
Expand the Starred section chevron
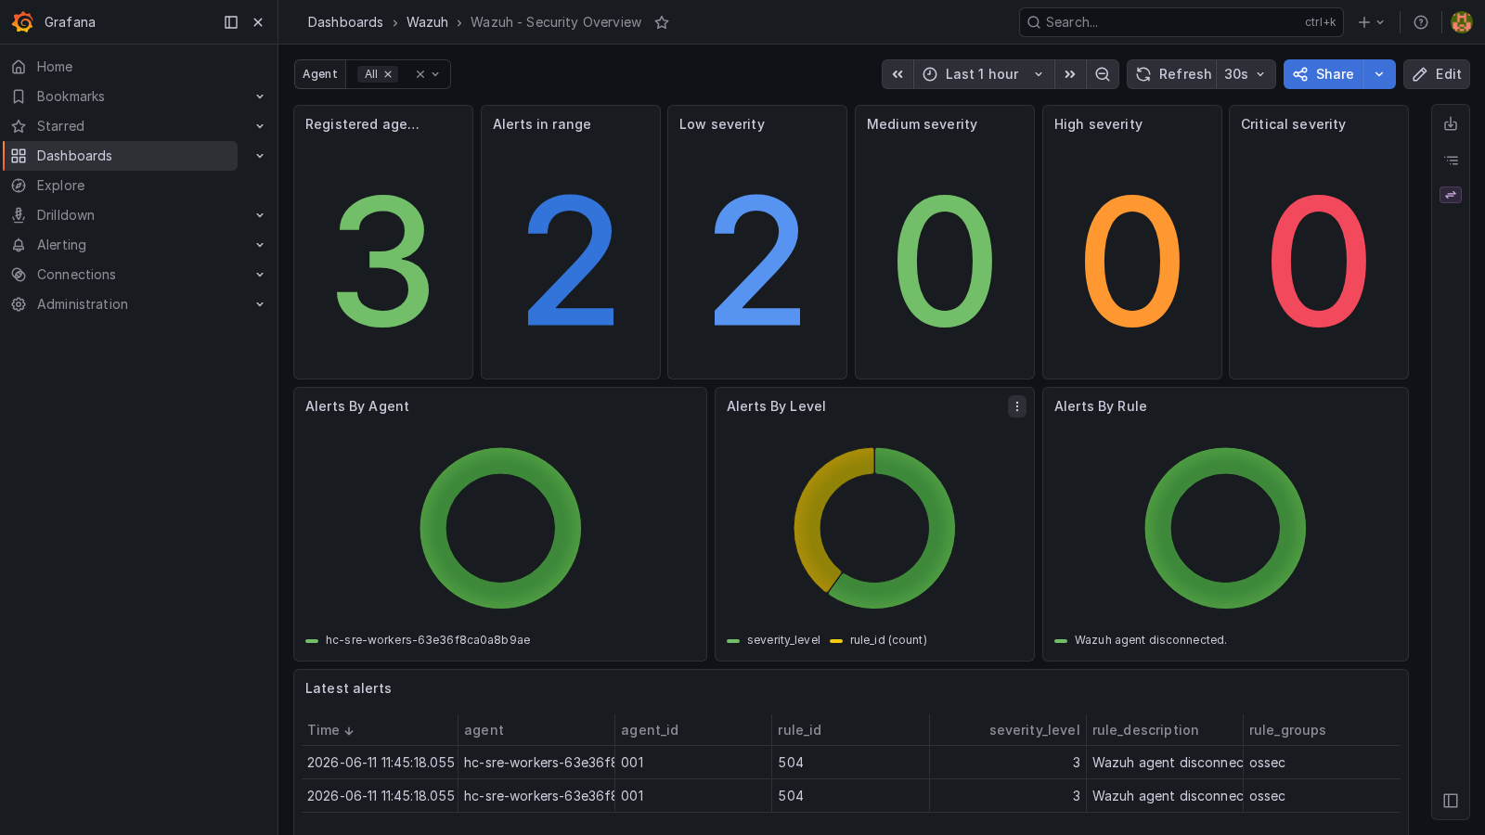[x=260, y=126]
